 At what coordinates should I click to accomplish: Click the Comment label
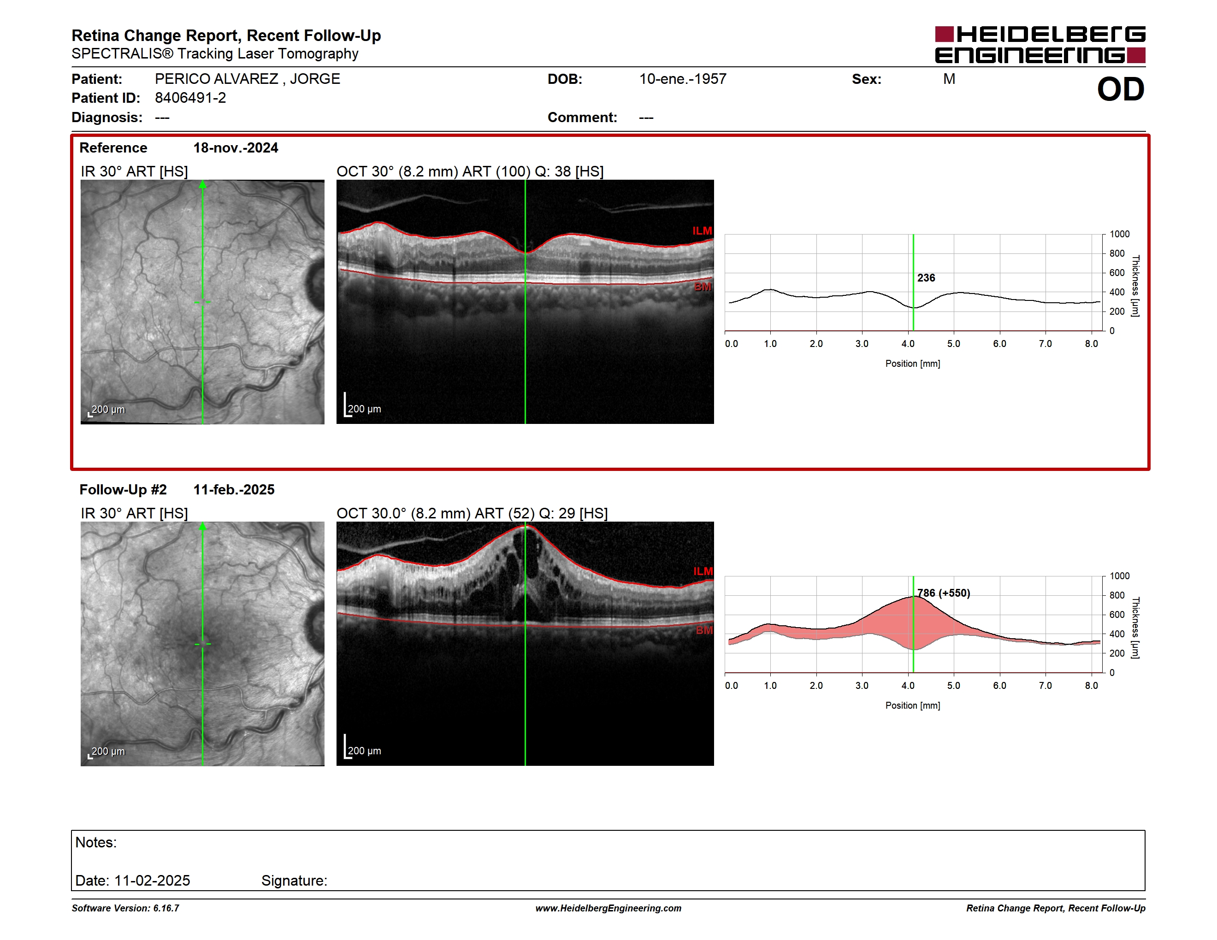pos(582,117)
